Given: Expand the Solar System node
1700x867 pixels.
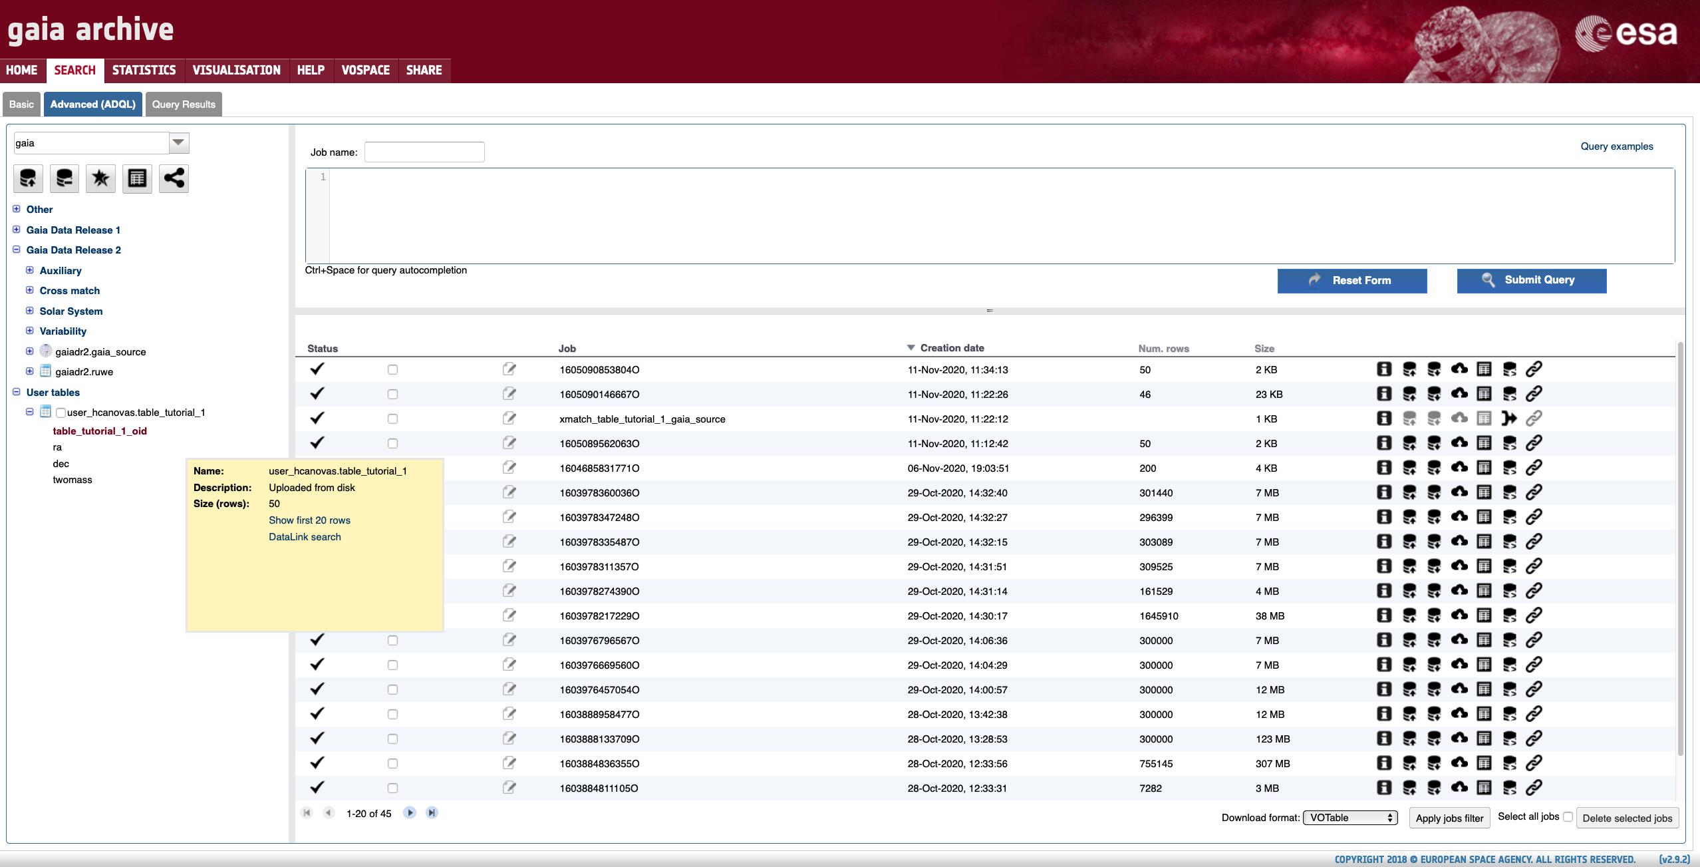Looking at the screenshot, I should click(x=30, y=311).
